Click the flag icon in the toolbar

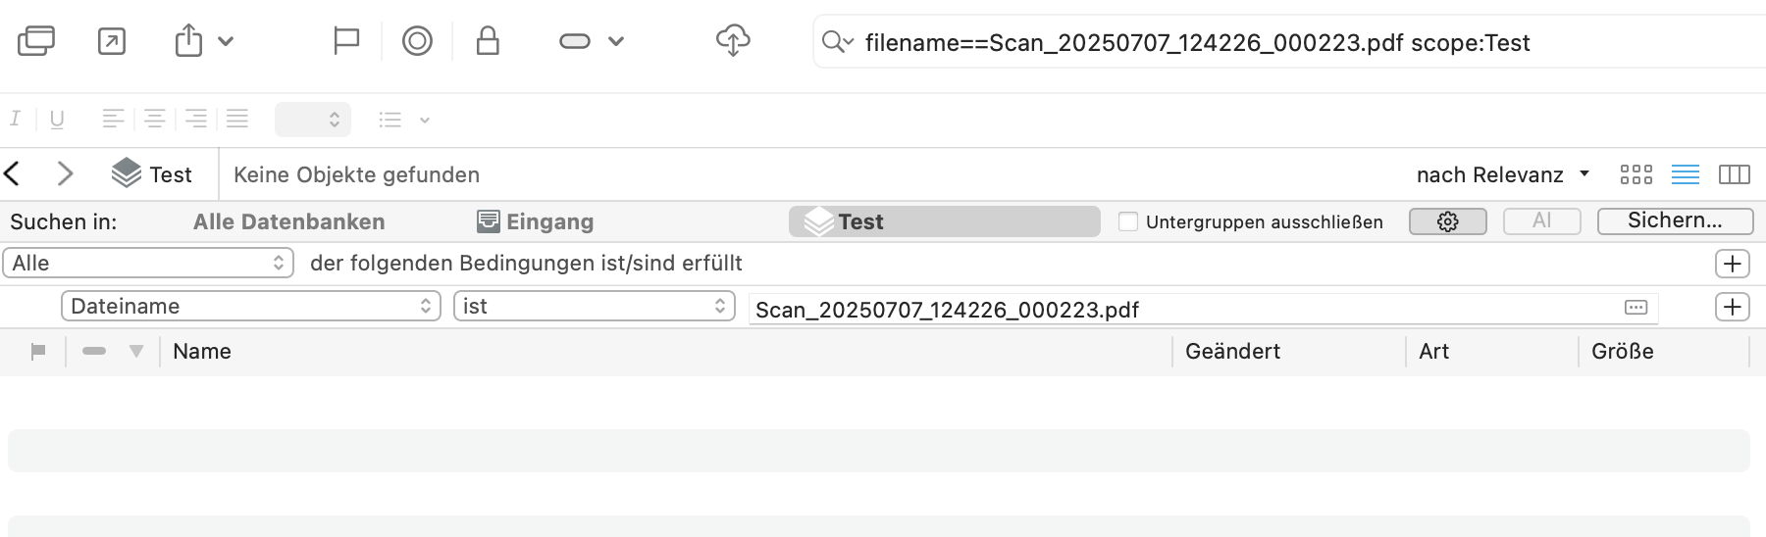346,41
